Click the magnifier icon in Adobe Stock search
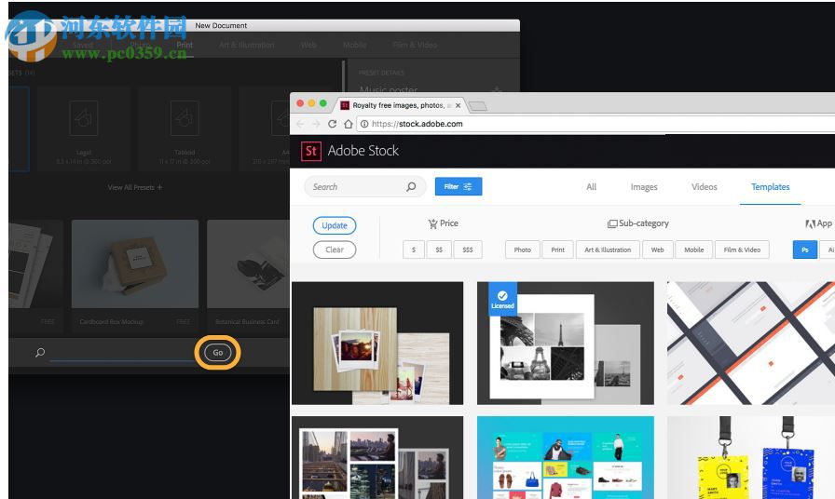Viewport: 835px width, 499px height. [411, 187]
